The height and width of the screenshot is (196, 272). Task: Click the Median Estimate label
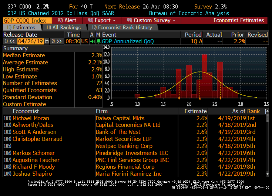pos(24,55)
